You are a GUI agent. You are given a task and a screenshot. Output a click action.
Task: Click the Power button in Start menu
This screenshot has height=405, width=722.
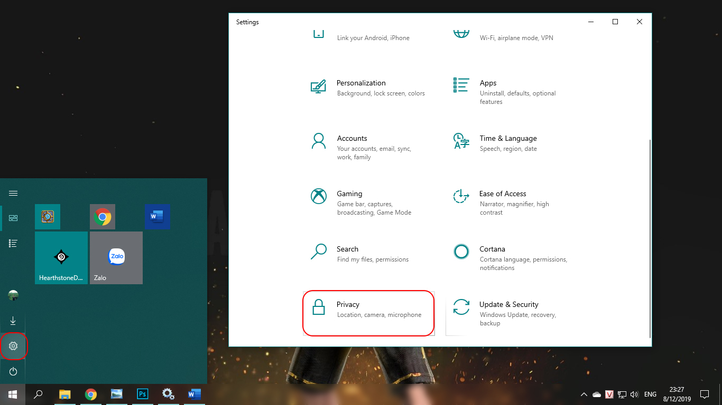click(13, 371)
